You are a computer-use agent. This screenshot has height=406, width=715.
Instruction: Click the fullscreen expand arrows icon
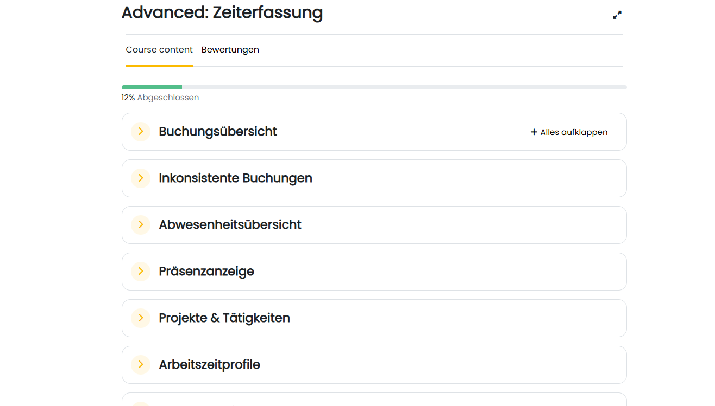(x=617, y=15)
